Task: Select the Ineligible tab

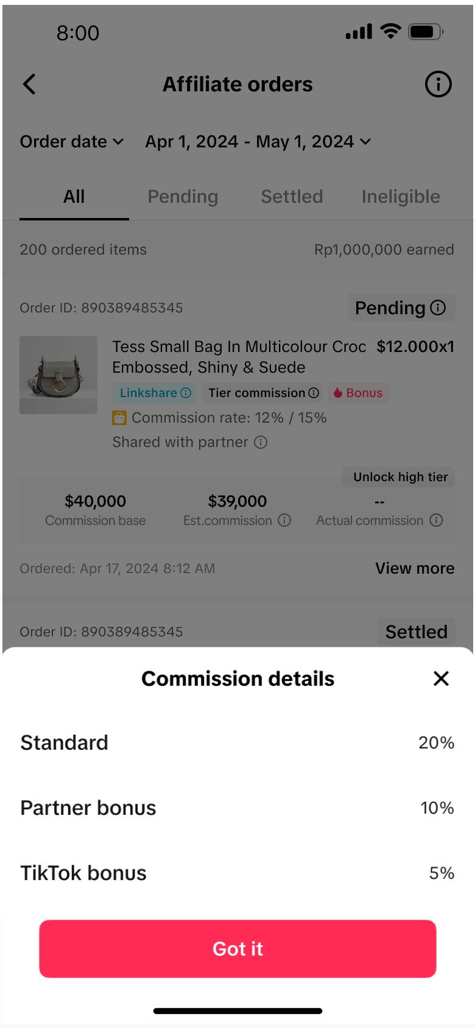Action: pos(401,197)
